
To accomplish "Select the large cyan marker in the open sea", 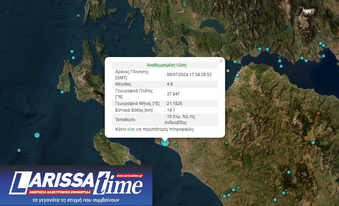I will [37, 135].
